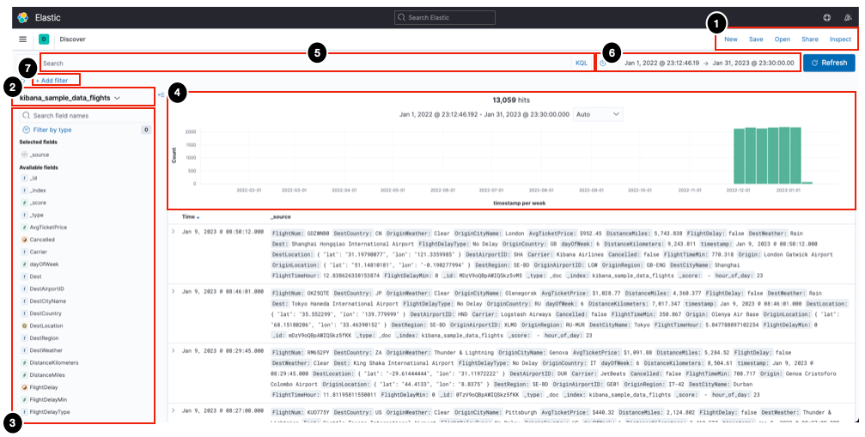This screenshot has width=865, height=437.
Task: Switch query language via KQL button
Action: 582,64
